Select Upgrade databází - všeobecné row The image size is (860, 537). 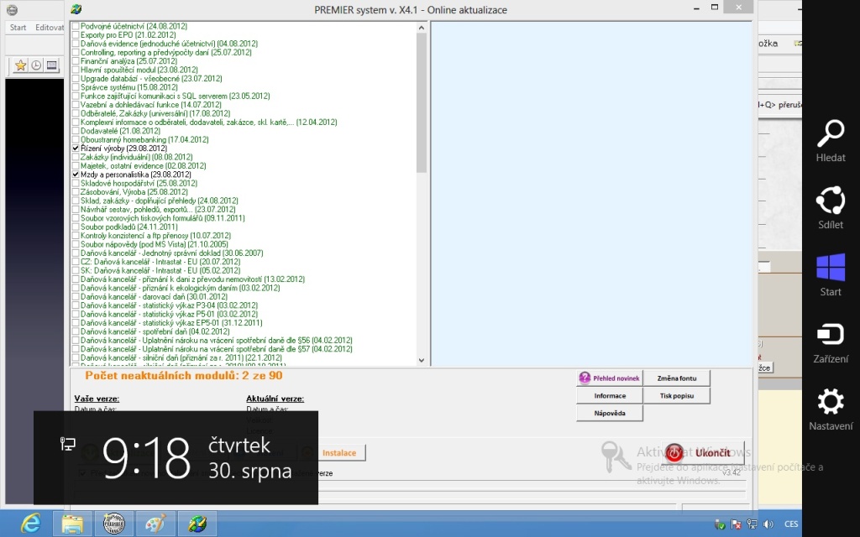151,79
